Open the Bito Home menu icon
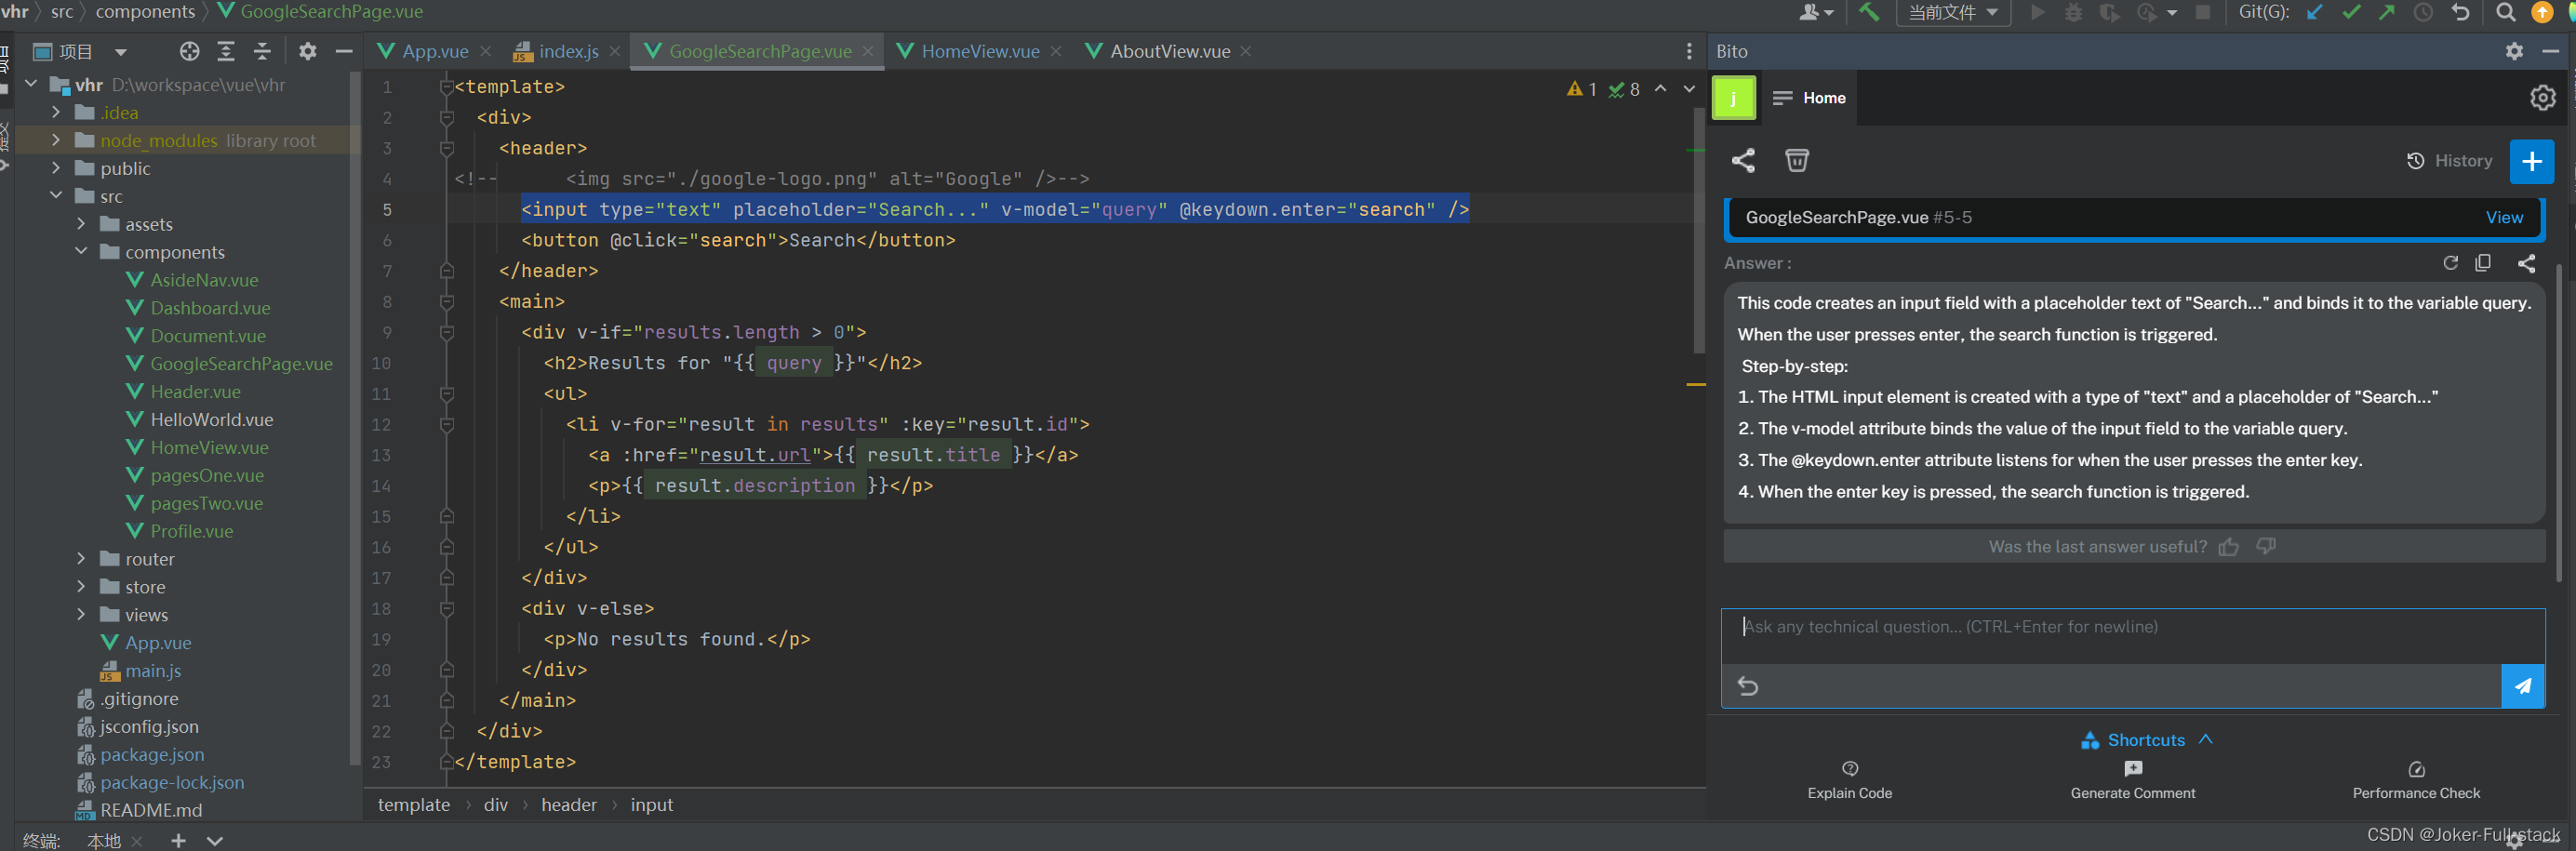This screenshot has height=851, width=2576. click(1782, 98)
